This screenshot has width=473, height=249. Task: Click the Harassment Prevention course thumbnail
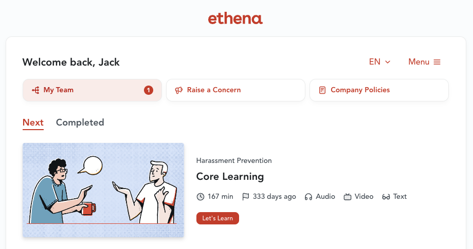tap(103, 190)
